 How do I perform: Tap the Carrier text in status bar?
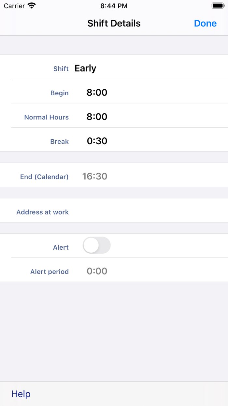click(x=14, y=6)
